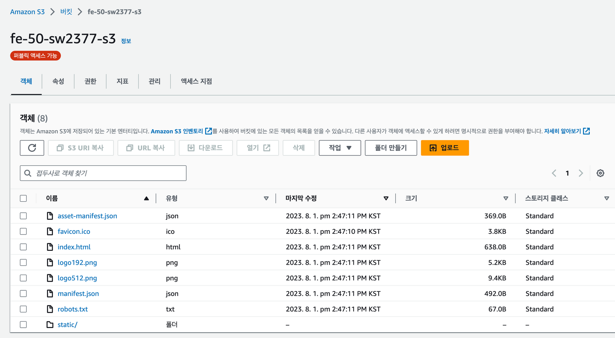Open the 속성 tab
Image resolution: width=615 pixels, height=338 pixels.
[58, 81]
